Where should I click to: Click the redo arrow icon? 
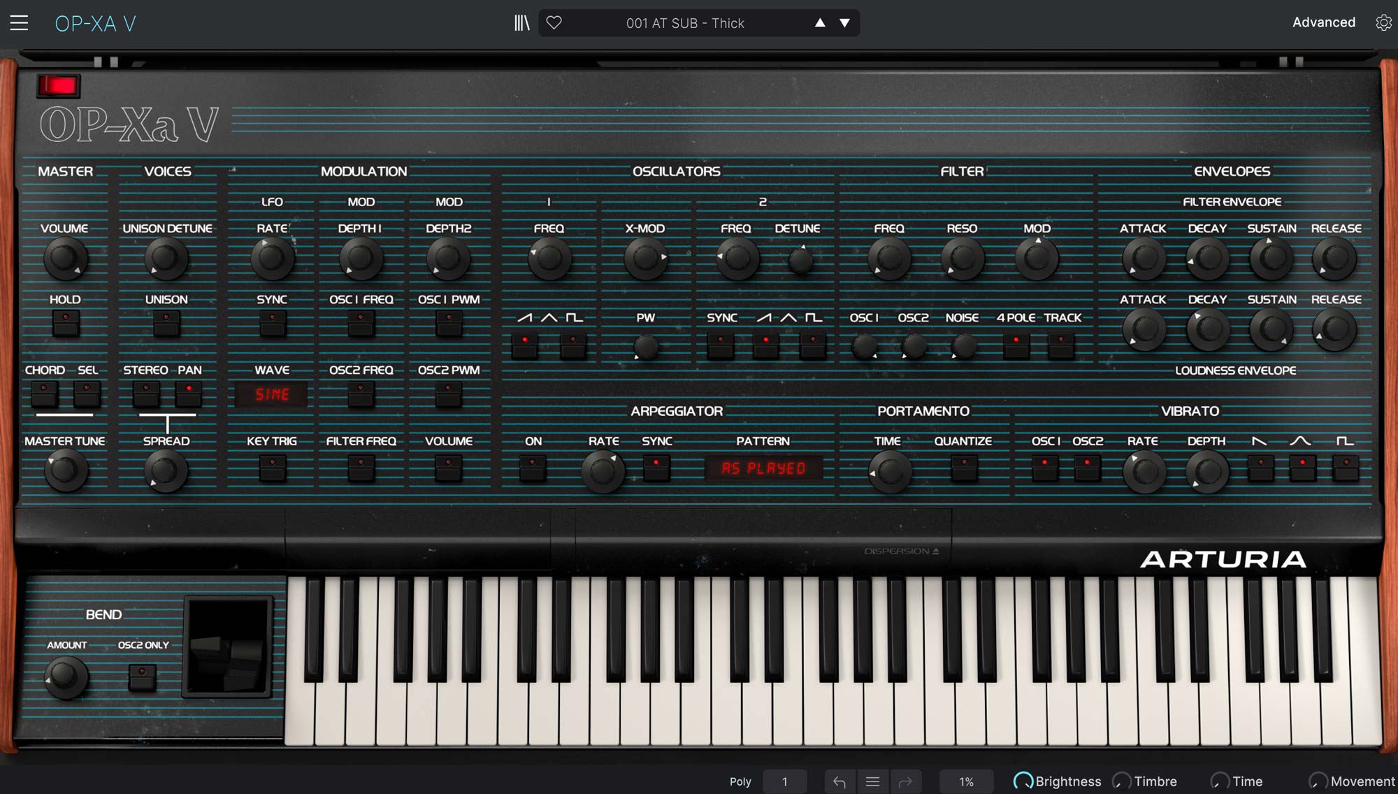pyautogui.click(x=905, y=781)
